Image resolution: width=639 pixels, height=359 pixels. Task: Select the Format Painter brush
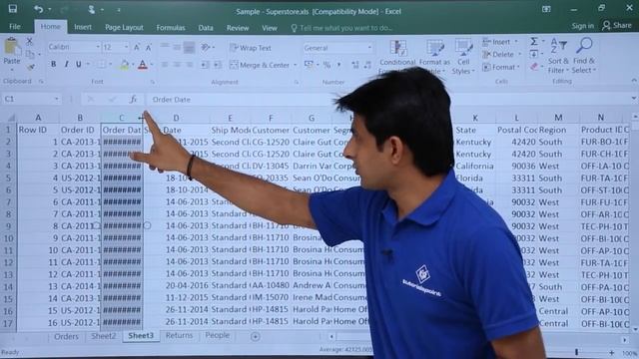31,67
